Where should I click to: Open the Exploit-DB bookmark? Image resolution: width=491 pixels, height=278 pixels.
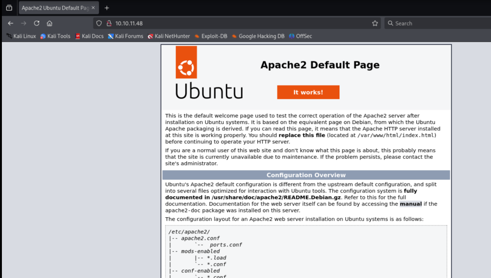(211, 36)
